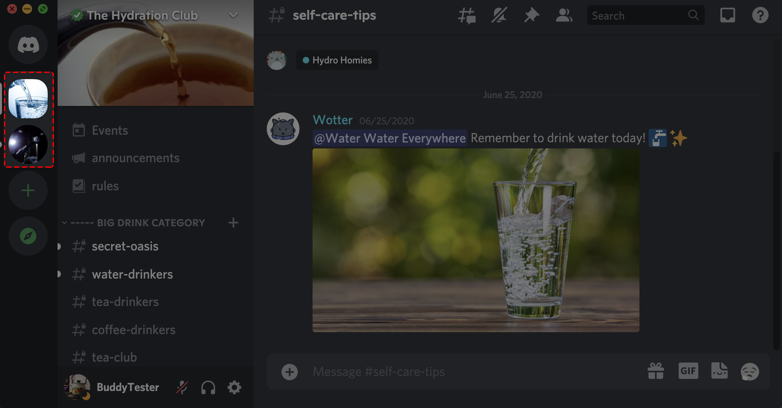Toggle BuddyTester user settings gear
Screen dimensions: 782x408
234,387
